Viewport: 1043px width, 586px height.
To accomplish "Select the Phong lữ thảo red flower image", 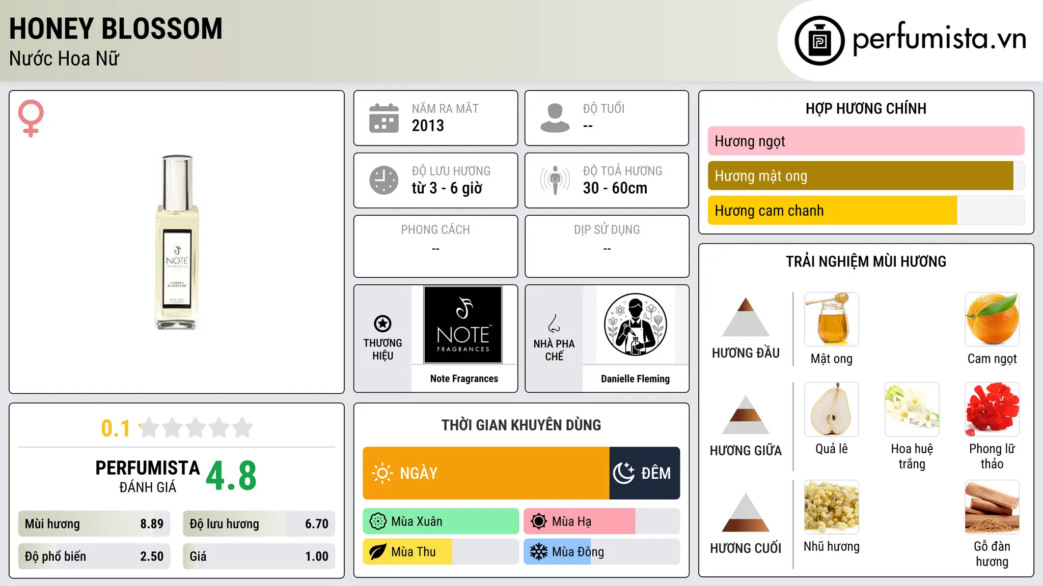I will pos(992,409).
